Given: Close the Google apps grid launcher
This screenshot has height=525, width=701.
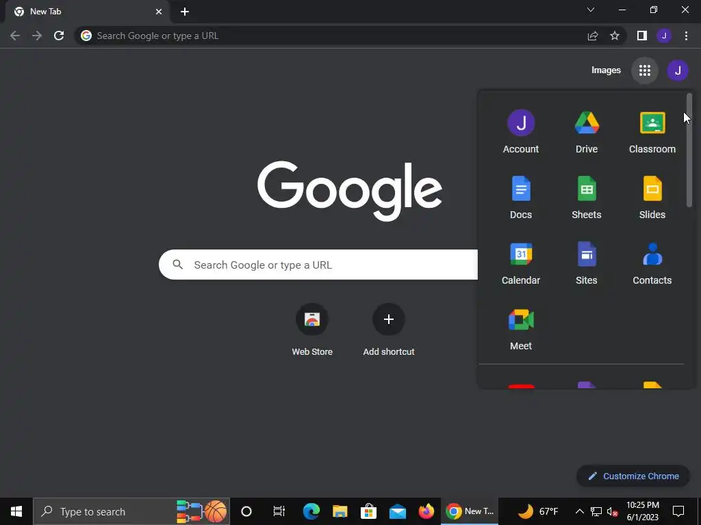Looking at the screenshot, I should (x=645, y=70).
